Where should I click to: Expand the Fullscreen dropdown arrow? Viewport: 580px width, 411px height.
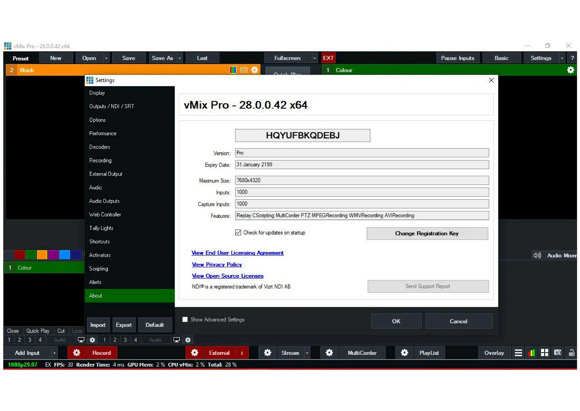click(x=315, y=58)
